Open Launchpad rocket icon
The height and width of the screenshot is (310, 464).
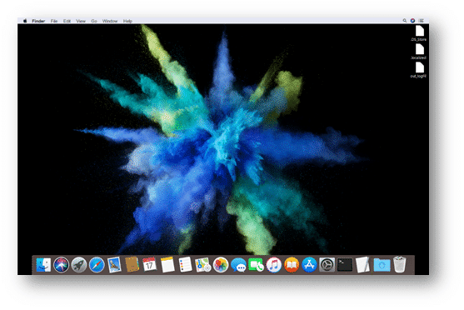pos(79,264)
